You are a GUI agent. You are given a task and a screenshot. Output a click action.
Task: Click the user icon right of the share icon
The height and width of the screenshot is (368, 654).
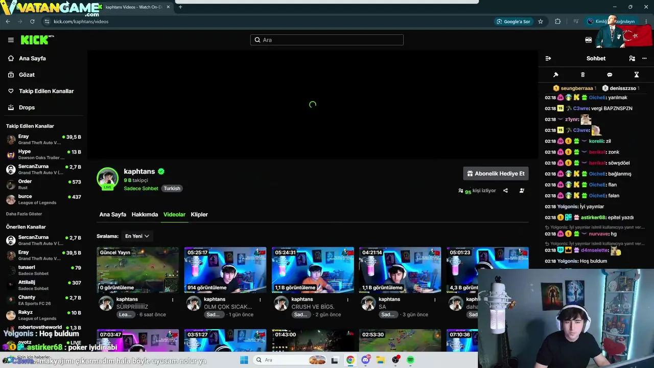pos(522,191)
